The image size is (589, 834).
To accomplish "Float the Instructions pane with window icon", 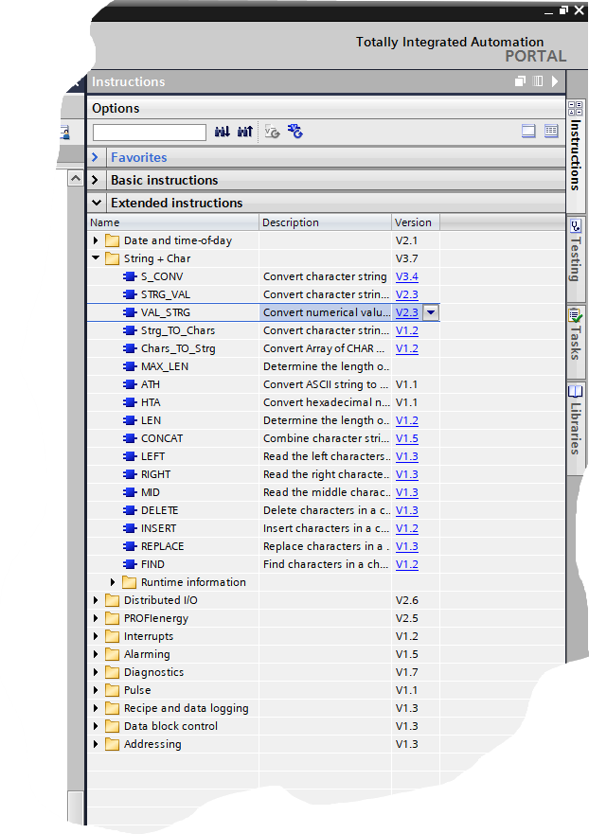I will [x=521, y=80].
